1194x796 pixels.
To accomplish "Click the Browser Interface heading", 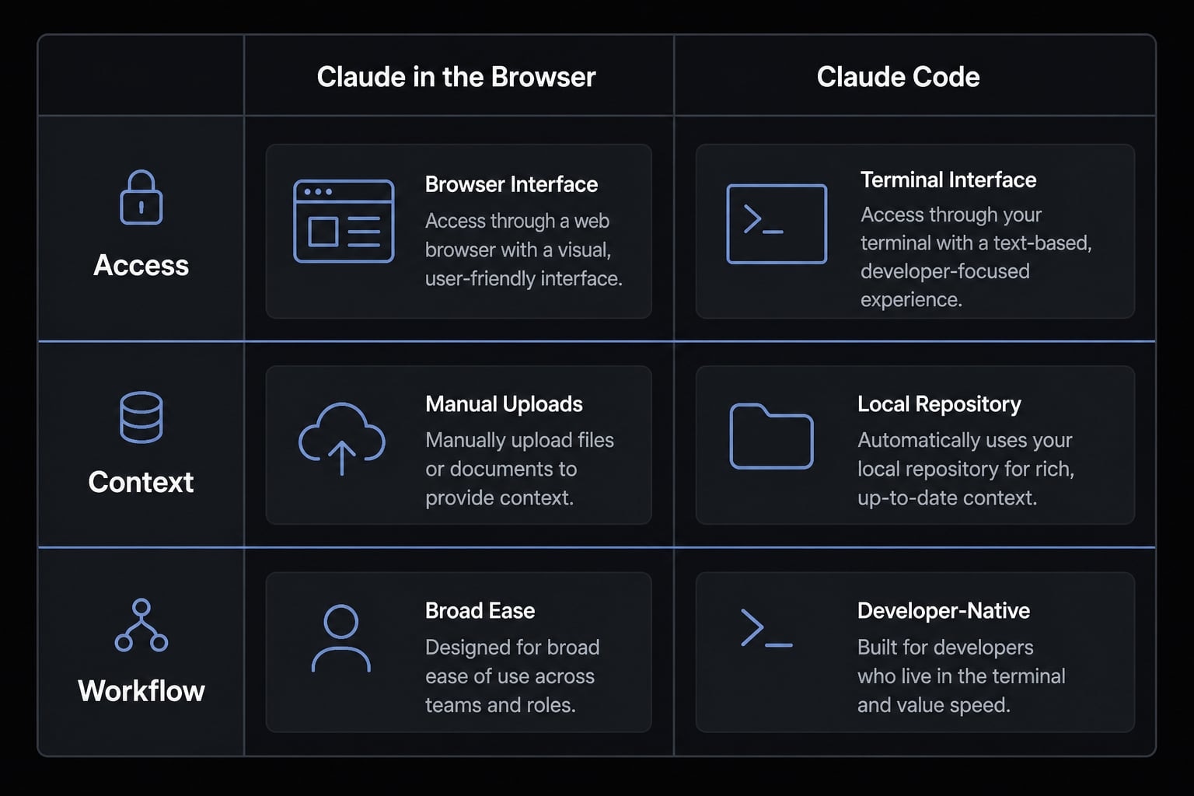I will pyautogui.click(x=511, y=184).
